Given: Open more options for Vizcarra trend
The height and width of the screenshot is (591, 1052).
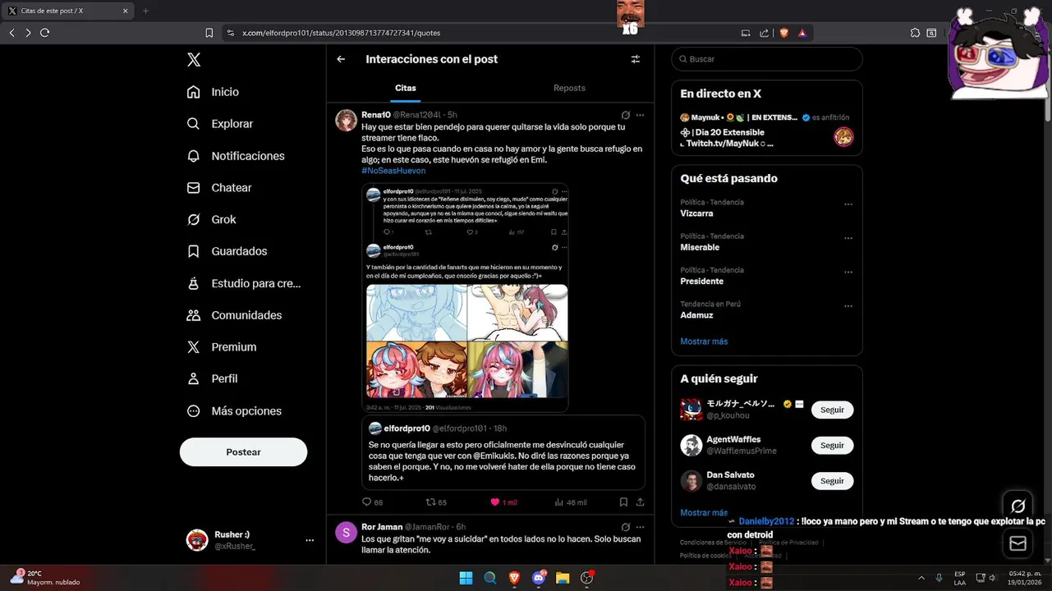Looking at the screenshot, I should [848, 204].
